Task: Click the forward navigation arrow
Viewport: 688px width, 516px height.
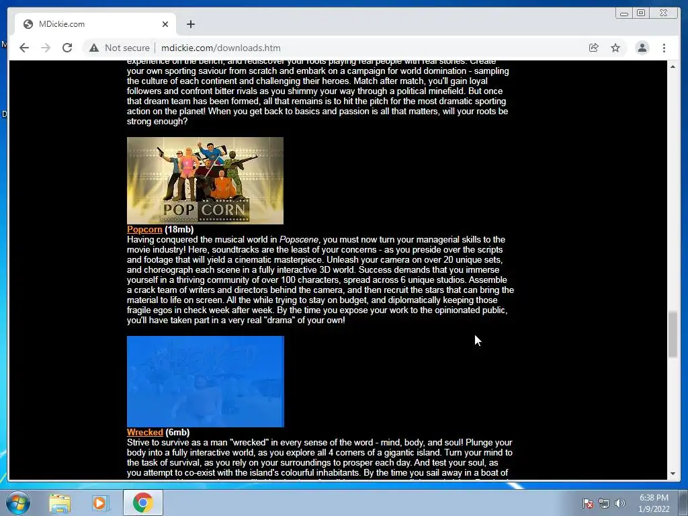Action: coord(46,48)
